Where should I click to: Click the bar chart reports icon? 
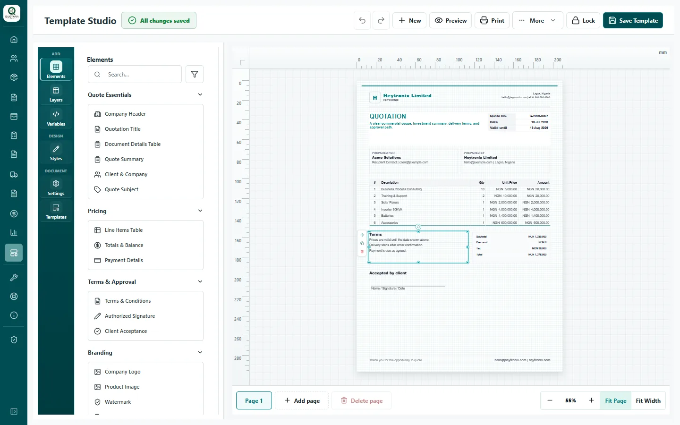[x=14, y=232]
